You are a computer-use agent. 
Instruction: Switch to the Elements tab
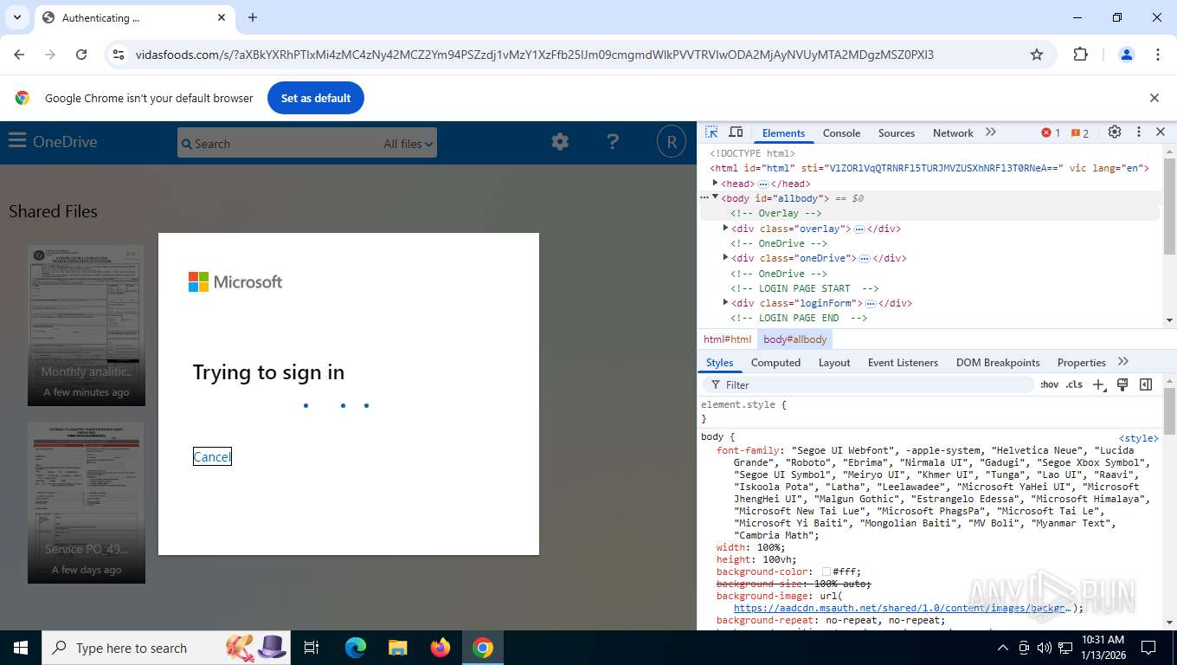pyautogui.click(x=783, y=132)
